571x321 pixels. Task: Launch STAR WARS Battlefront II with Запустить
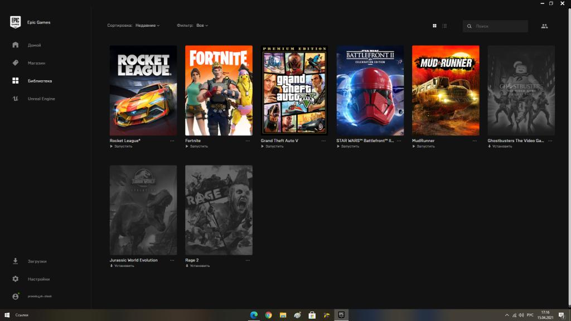(348, 147)
